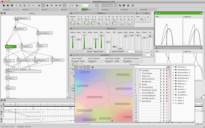This screenshot has height=128, width=205.
Task: Step the tempo value using its arrows
Action: click(89, 5)
